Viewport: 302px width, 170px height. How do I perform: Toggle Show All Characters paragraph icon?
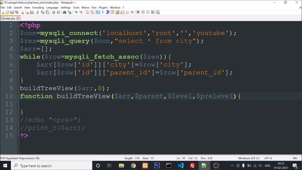coord(102,12)
